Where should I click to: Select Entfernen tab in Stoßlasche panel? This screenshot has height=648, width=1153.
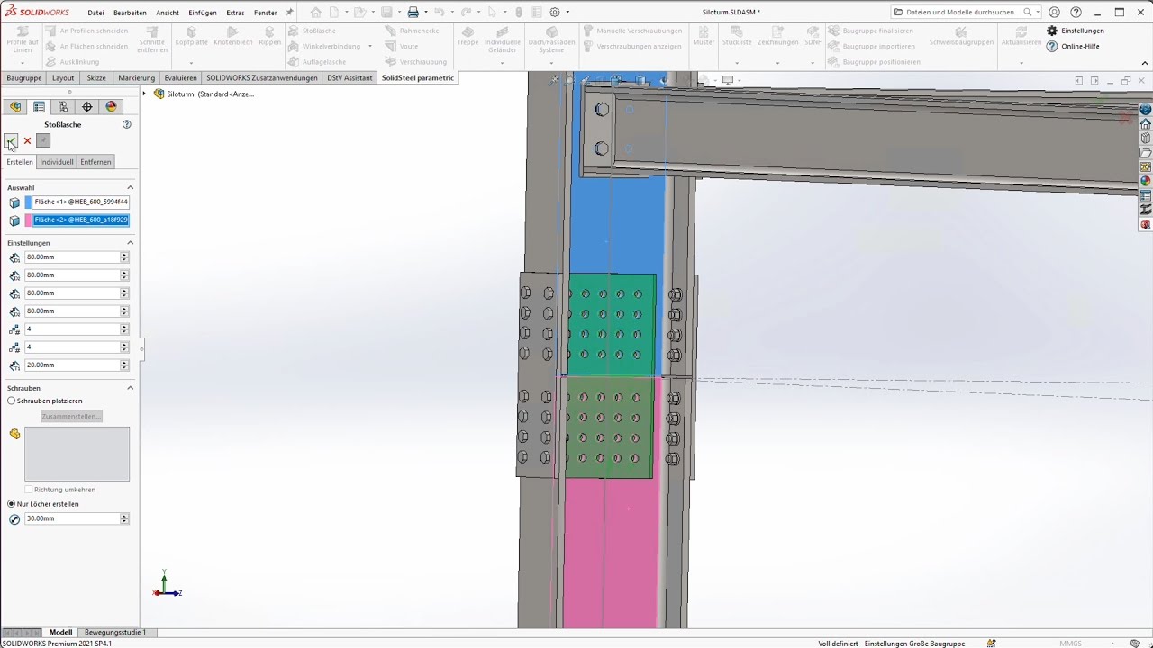click(95, 162)
